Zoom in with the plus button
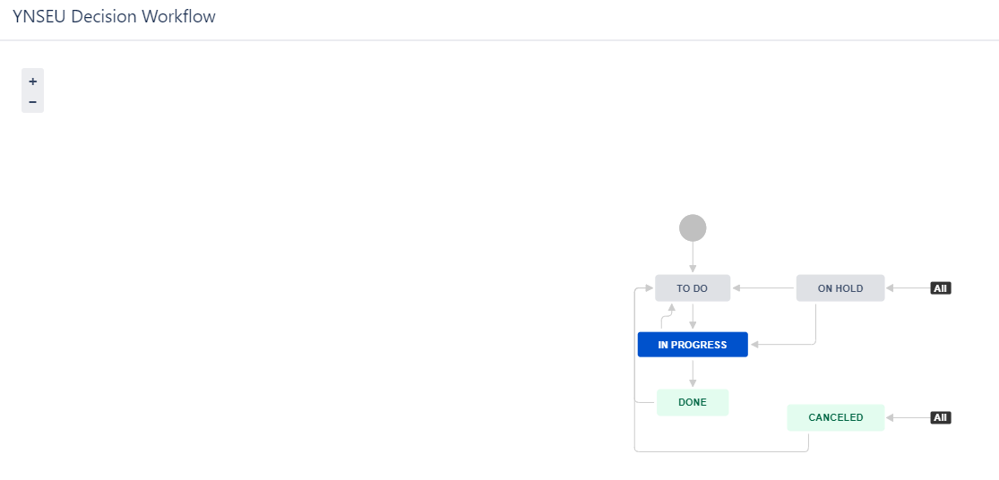The image size is (999, 480). [32, 81]
